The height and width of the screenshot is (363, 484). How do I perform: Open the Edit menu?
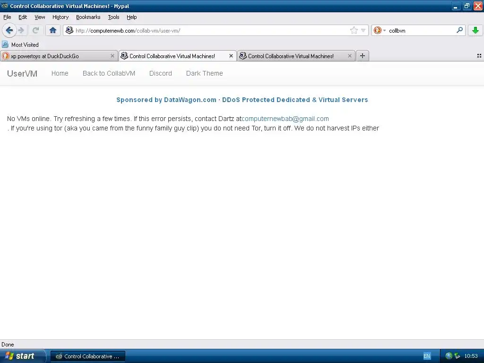click(x=23, y=17)
